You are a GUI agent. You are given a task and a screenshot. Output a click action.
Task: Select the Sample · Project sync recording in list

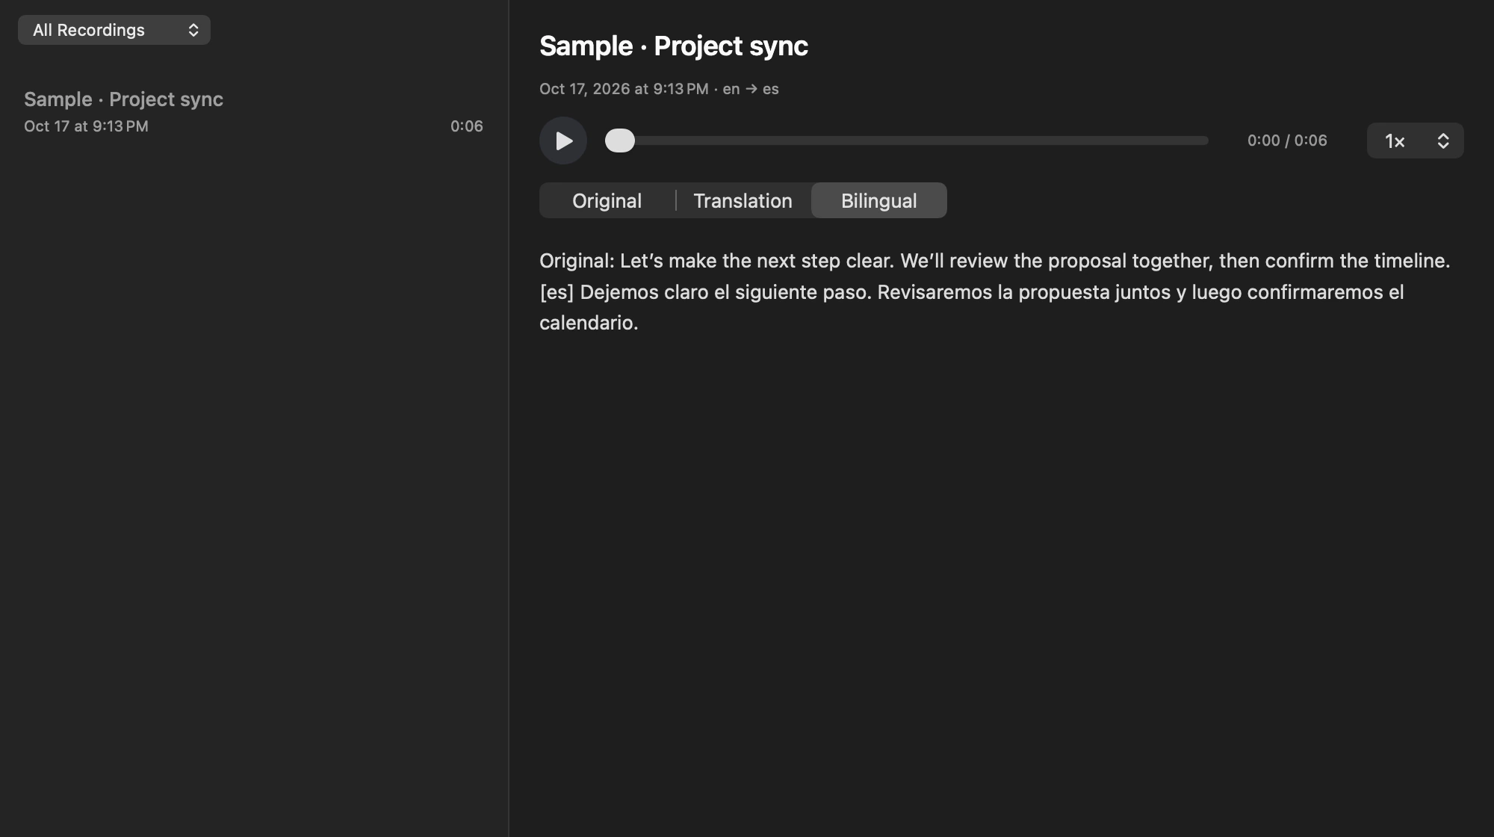click(x=254, y=112)
